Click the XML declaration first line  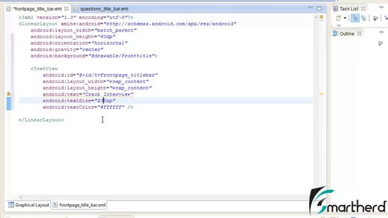point(76,18)
